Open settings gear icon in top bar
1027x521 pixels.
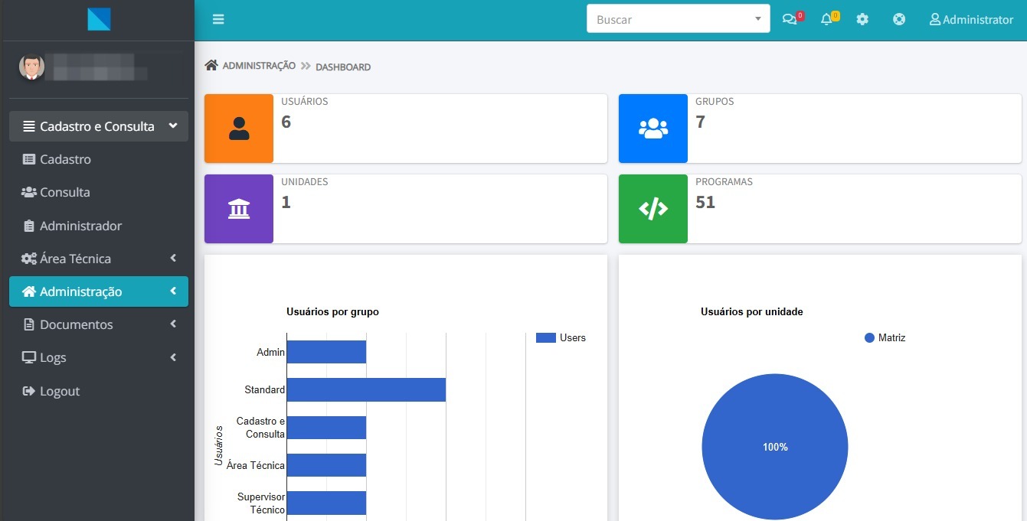862,20
